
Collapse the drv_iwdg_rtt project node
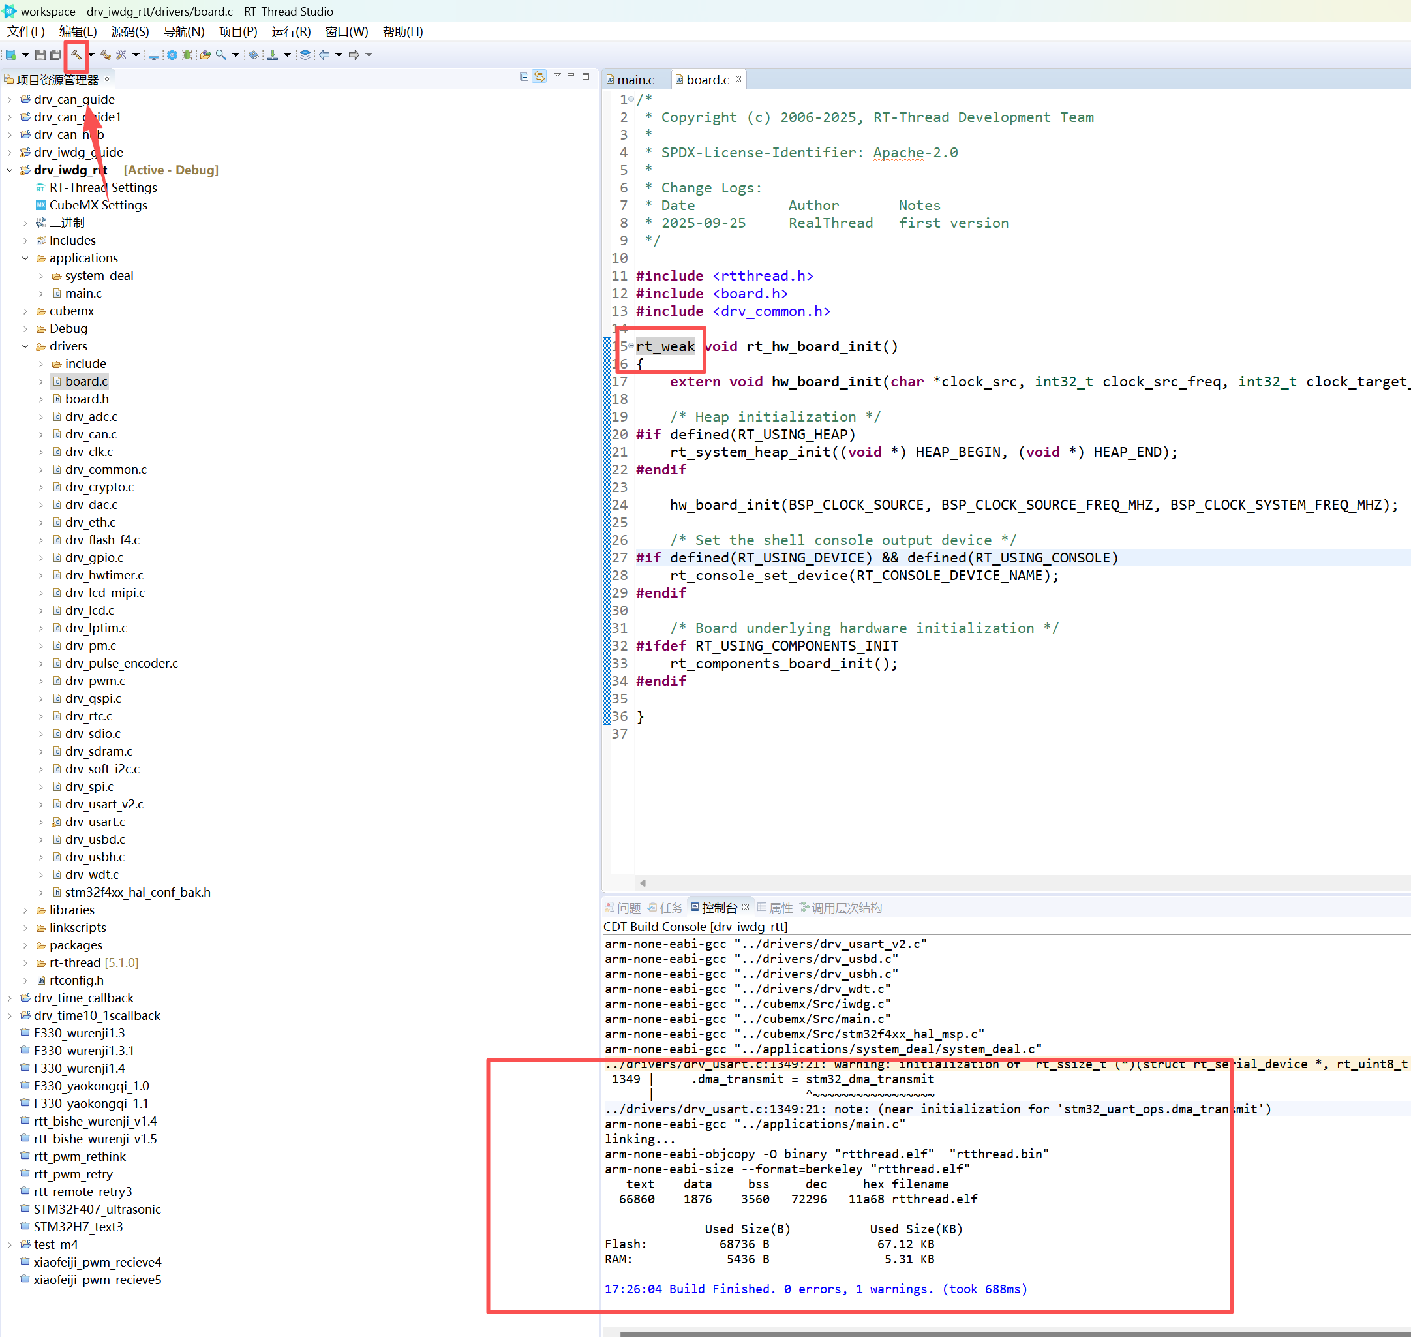point(9,170)
